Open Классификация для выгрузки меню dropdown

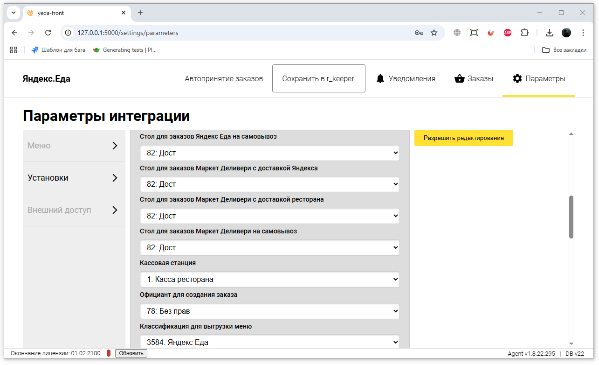point(270,342)
